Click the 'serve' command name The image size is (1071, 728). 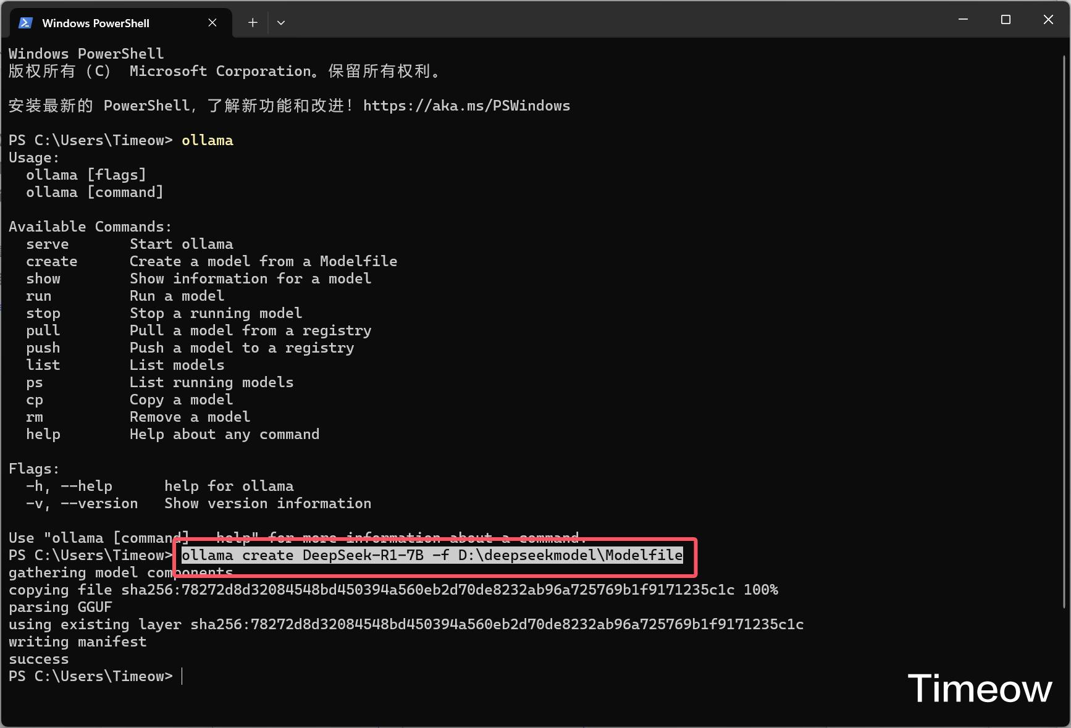[48, 244]
